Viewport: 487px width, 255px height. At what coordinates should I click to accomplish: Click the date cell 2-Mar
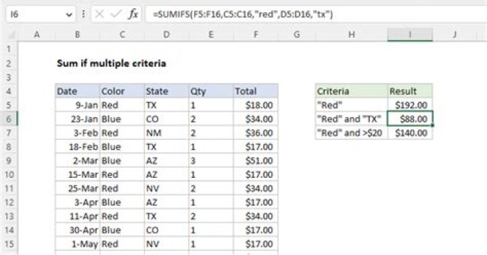(78, 160)
